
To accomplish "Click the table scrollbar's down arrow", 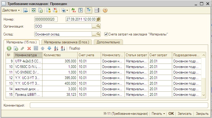I will point(204,95).
